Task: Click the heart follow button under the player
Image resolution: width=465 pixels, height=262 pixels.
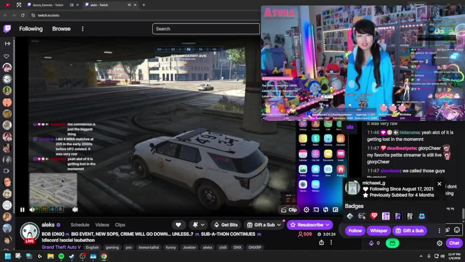Action: (x=178, y=225)
